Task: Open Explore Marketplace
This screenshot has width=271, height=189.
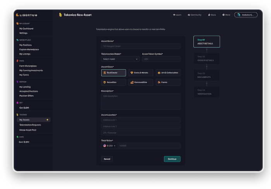Action: coord(29,49)
